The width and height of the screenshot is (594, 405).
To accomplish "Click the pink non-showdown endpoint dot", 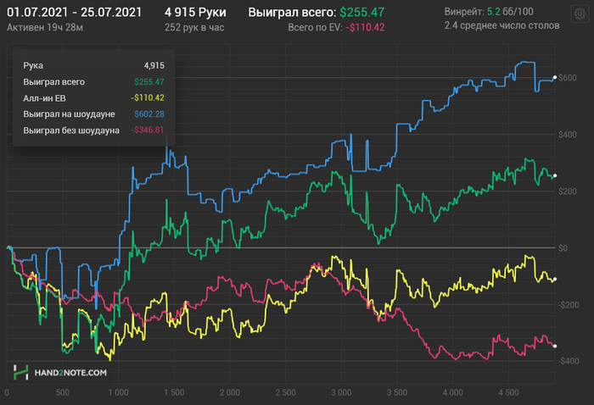I will 555,346.
